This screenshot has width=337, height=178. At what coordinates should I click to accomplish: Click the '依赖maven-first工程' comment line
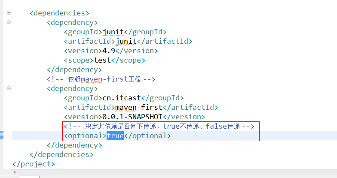[101, 79]
